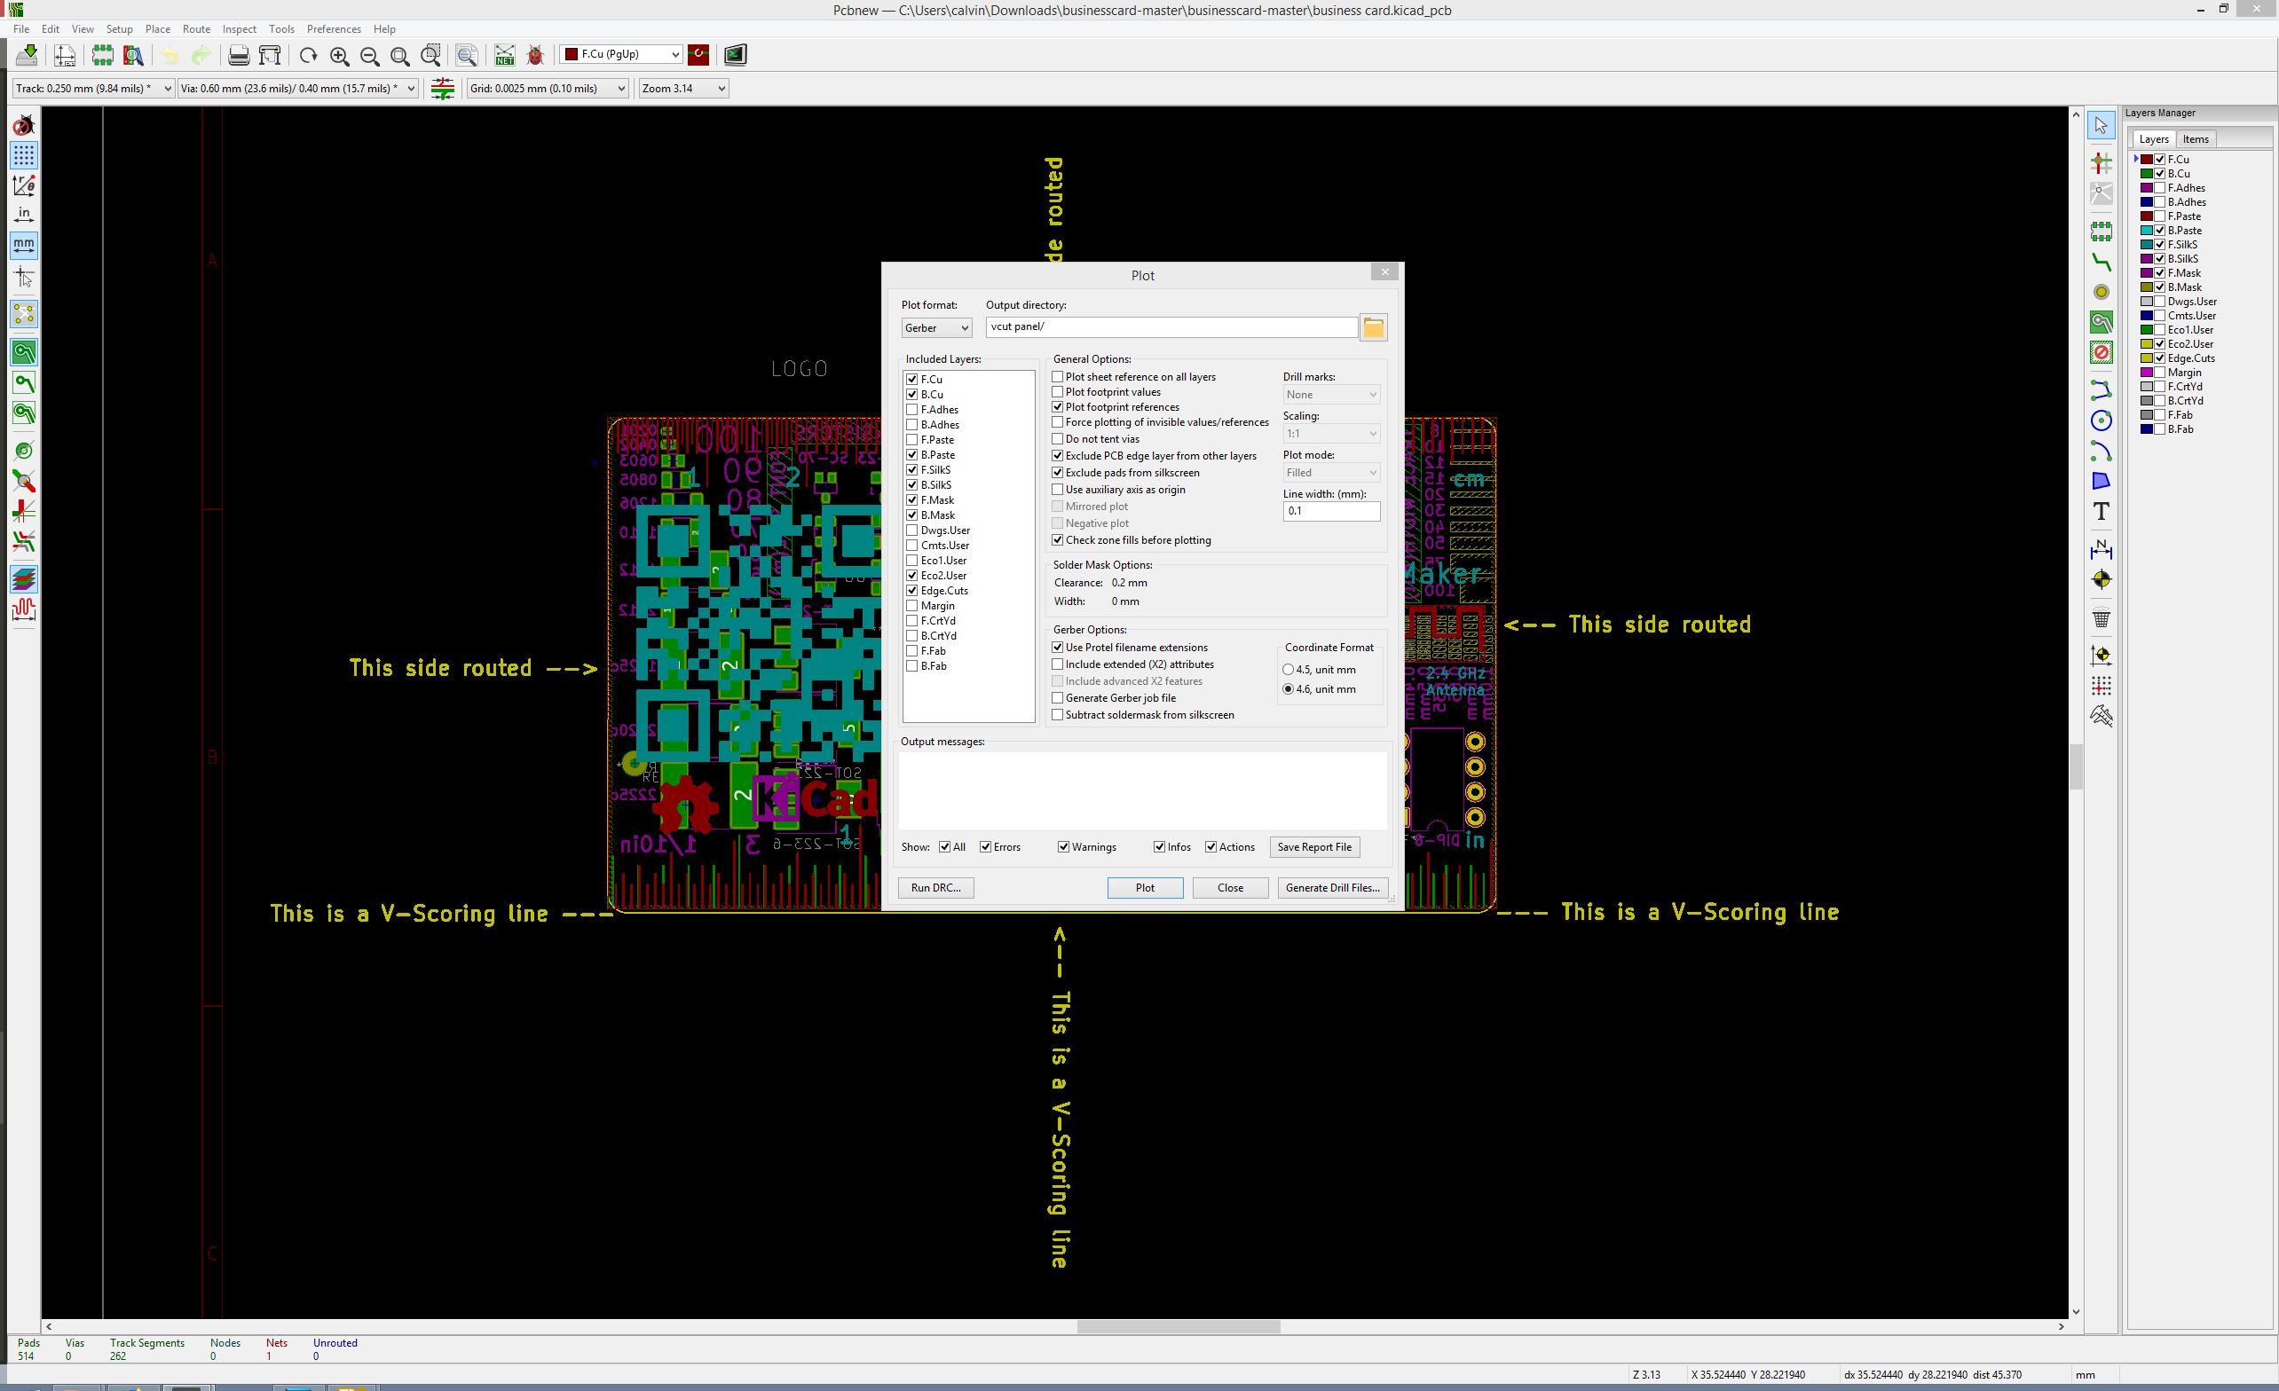
Task: Toggle the ratsnest display icon
Action: pos(24,314)
